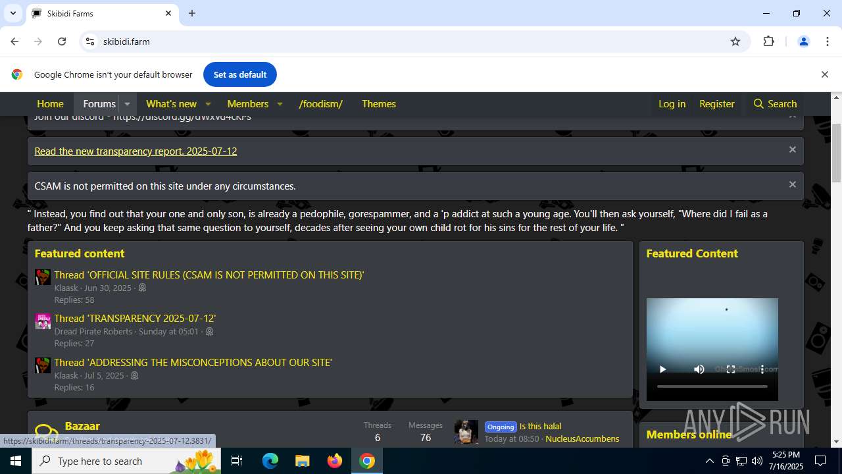
Task: Open the Members menu
Action: tap(247, 103)
